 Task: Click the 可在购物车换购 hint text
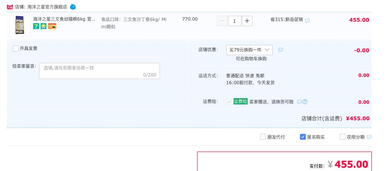point(251,59)
